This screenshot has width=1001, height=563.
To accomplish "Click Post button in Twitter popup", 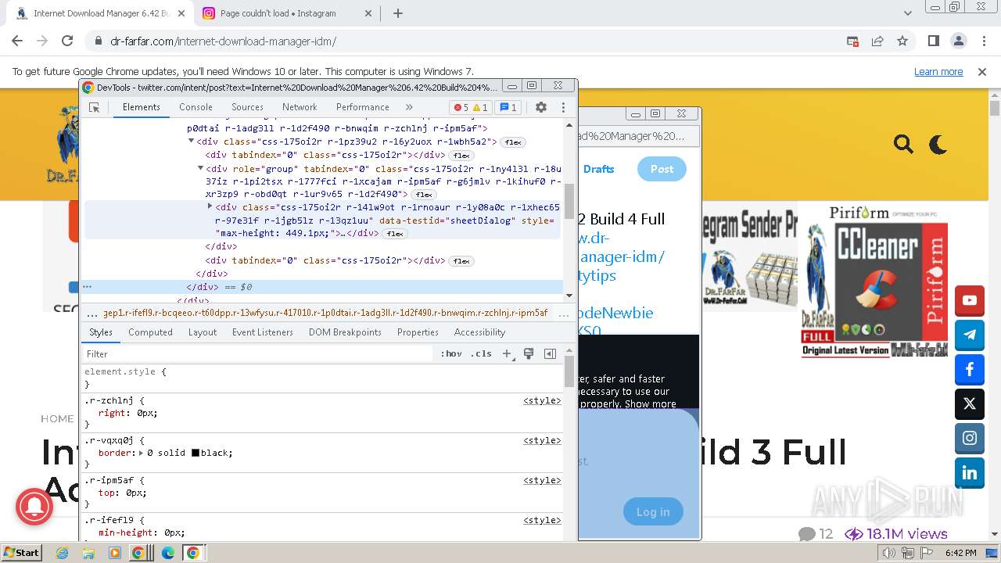I will pos(662,169).
